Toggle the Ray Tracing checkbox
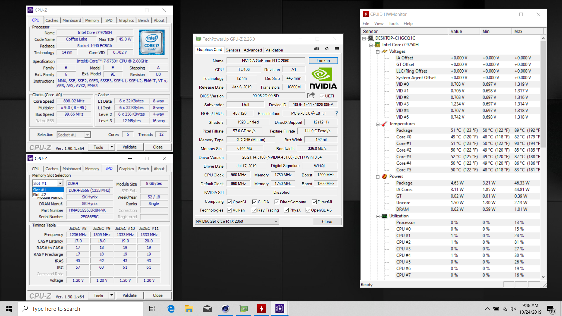This screenshot has height=316, width=562. 254,210
